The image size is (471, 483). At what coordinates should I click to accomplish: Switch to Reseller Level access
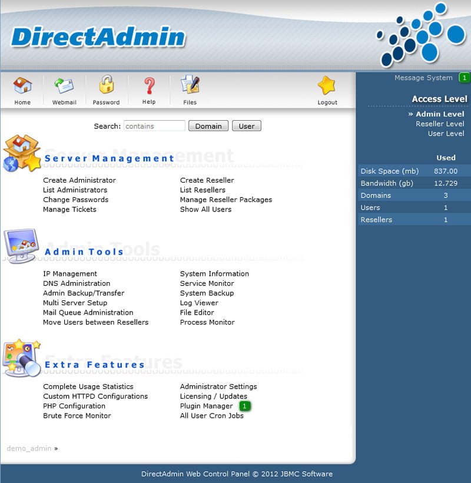coord(439,124)
